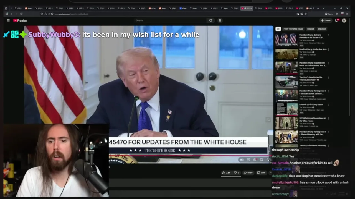Bookmark page with star icon
355x199 pixels.
(x=306, y=14)
